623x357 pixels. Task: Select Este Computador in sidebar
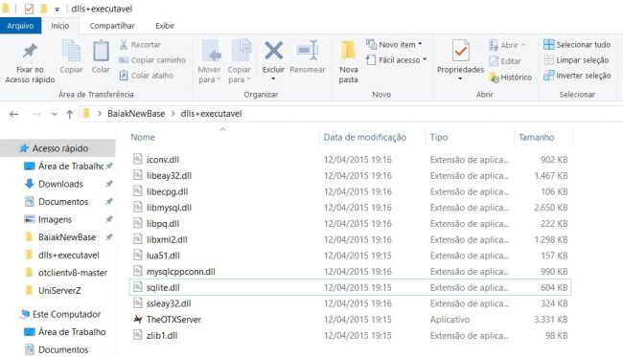coord(66,314)
